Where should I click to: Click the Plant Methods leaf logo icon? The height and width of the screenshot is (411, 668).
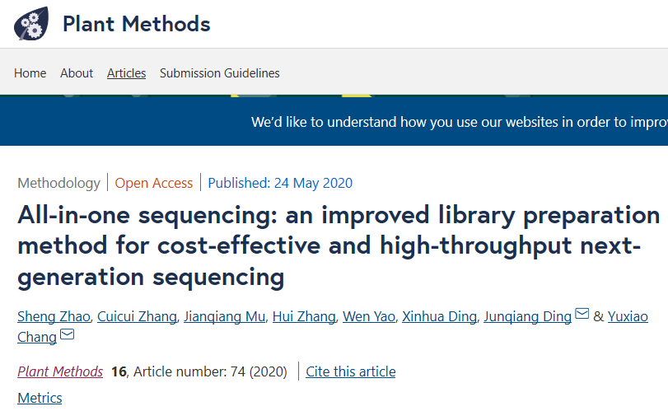[31, 24]
